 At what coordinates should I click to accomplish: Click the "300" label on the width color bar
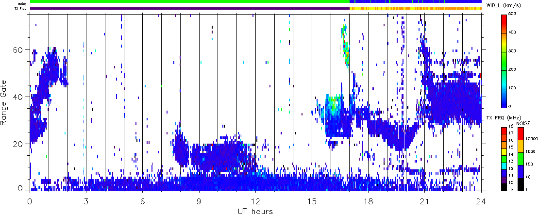[512, 51]
